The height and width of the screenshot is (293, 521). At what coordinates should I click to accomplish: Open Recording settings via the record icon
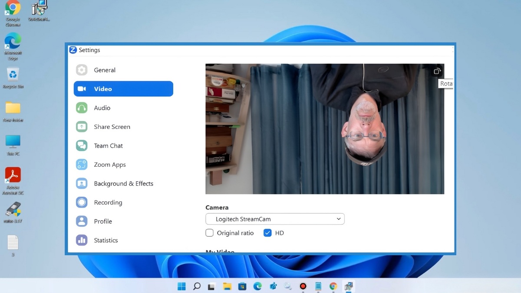82,202
